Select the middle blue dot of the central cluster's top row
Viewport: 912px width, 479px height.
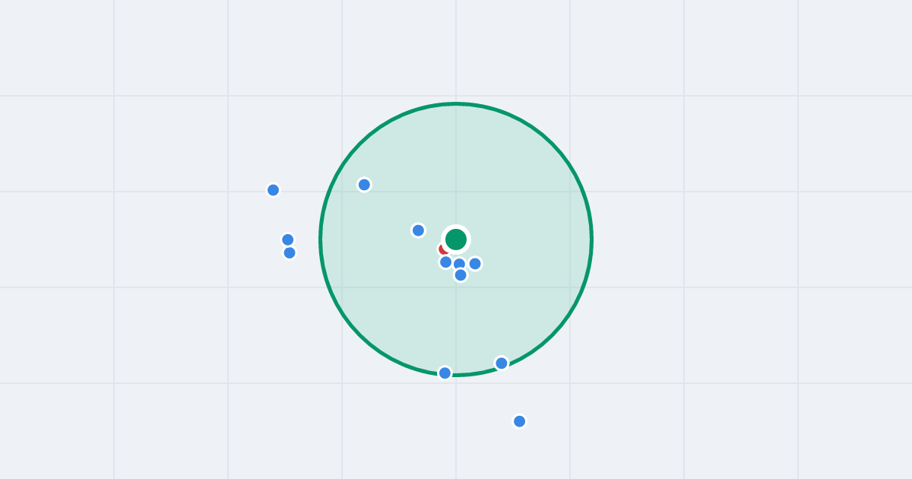pyautogui.click(x=460, y=264)
